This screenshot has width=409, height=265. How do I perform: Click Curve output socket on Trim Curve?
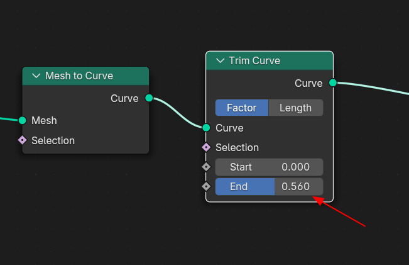(x=333, y=83)
